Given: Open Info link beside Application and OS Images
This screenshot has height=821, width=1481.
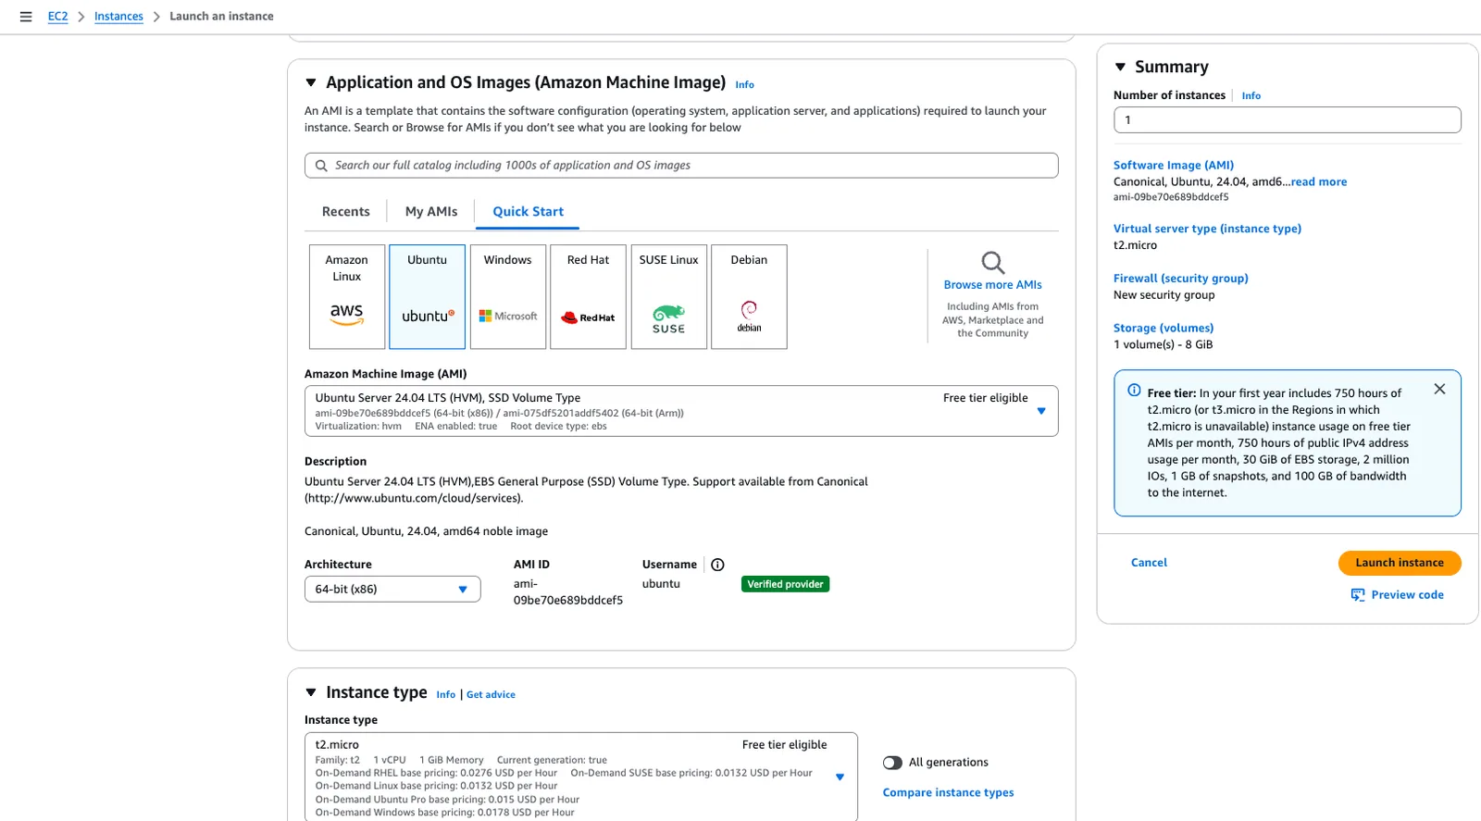Looking at the screenshot, I should pos(744,85).
